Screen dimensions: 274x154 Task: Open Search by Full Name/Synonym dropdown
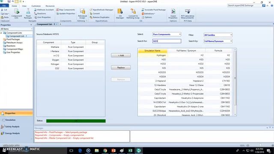[x=218, y=41]
